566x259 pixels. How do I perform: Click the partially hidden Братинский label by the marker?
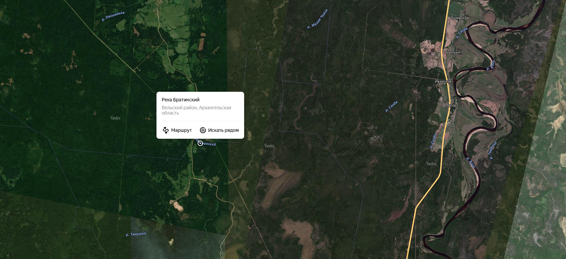pyautogui.click(x=210, y=144)
